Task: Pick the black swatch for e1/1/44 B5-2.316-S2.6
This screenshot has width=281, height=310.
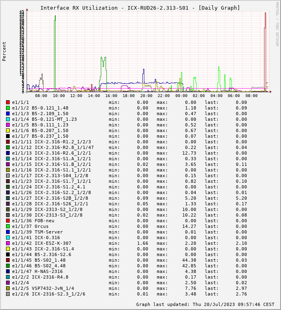Action: point(8,254)
